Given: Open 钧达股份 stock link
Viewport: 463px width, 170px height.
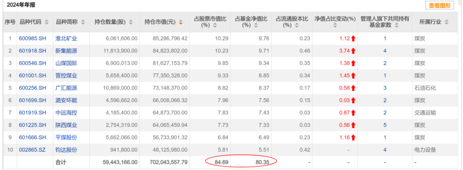Looking at the screenshot, I should [x=66, y=150].
